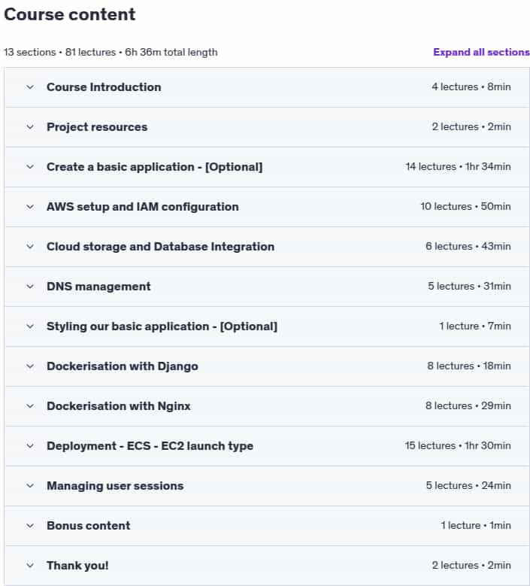The image size is (530, 586).
Task: Expand chevron for Dockerisation with Nginx
Action: 30,406
